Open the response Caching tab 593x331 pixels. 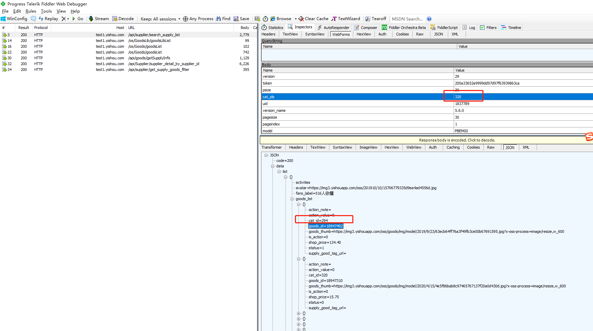click(453, 147)
